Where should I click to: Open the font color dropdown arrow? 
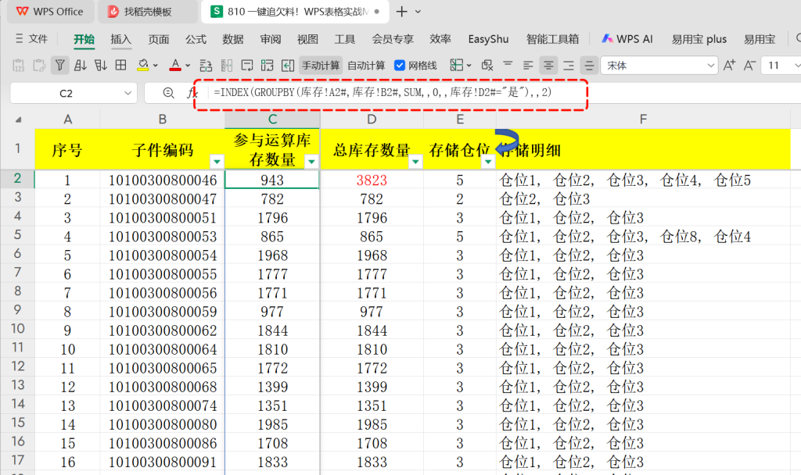click(188, 66)
